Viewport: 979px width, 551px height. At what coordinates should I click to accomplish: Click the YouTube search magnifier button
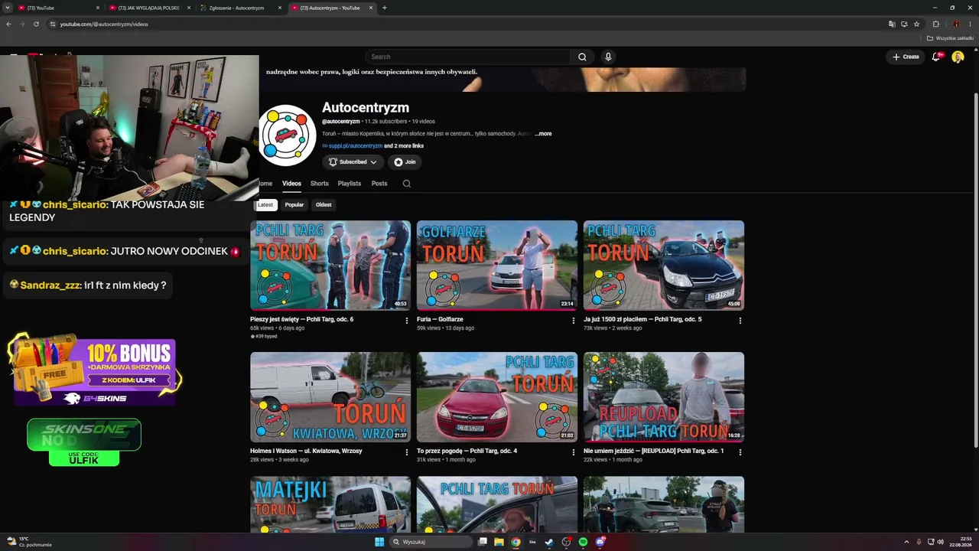point(582,57)
